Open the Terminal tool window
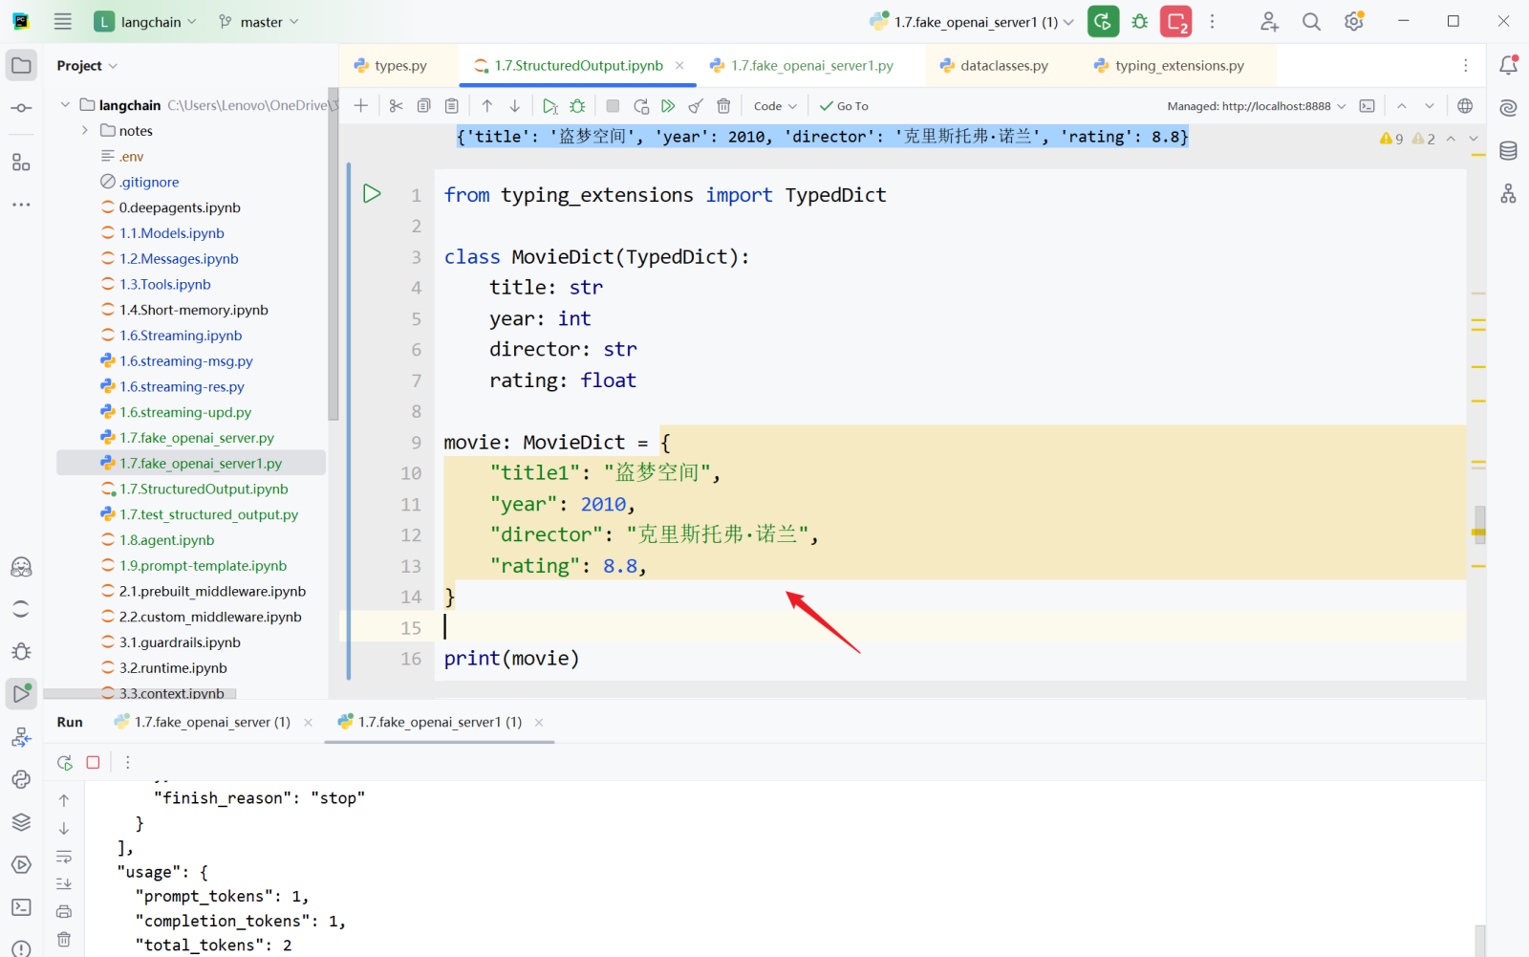1529x957 pixels. (21, 907)
